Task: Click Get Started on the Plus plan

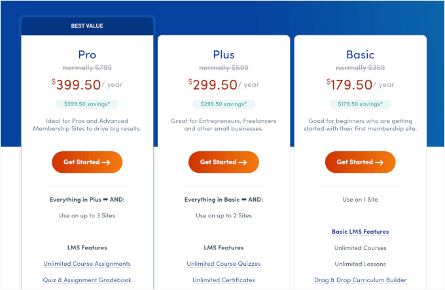Action: tap(224, 162)
